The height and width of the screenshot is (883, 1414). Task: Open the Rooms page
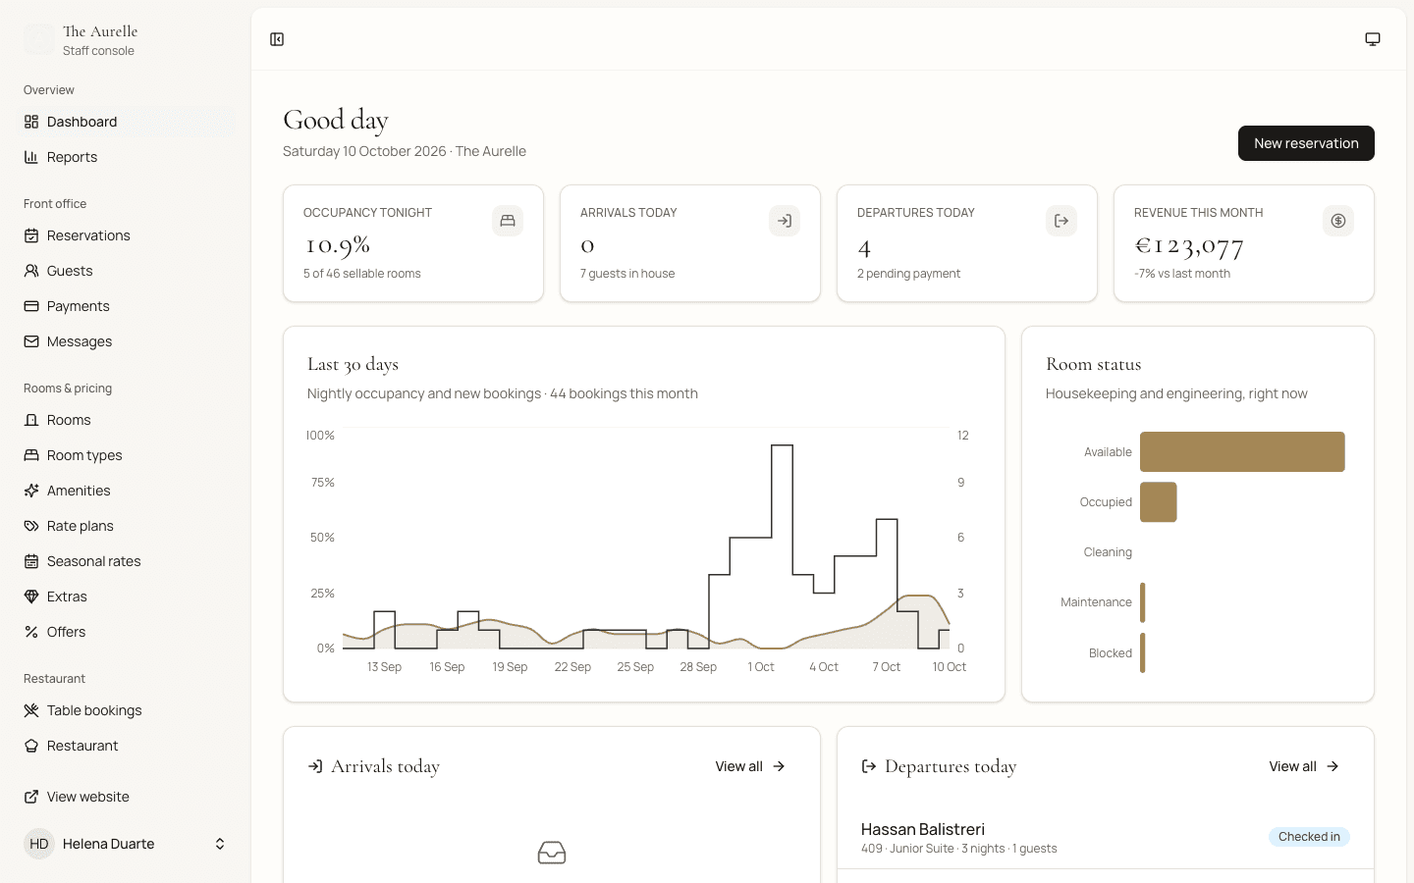click(x=126, y=420)
